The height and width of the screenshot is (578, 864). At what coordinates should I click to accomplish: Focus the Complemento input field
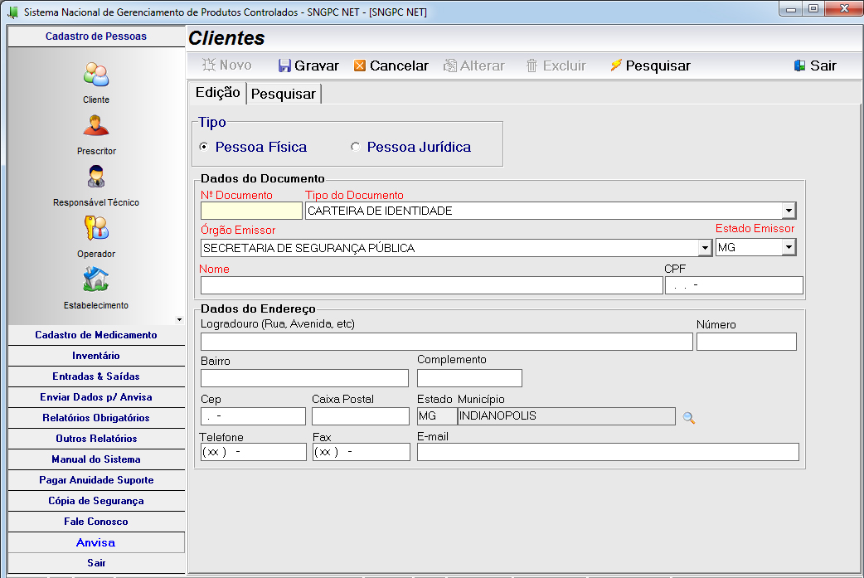pos(469,378)
